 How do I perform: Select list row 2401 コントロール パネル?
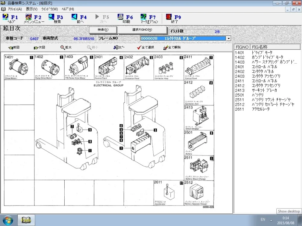tap(267, 67)
